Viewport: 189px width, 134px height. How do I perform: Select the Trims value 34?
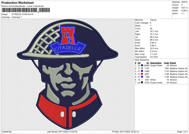click(x=151, y=28)
